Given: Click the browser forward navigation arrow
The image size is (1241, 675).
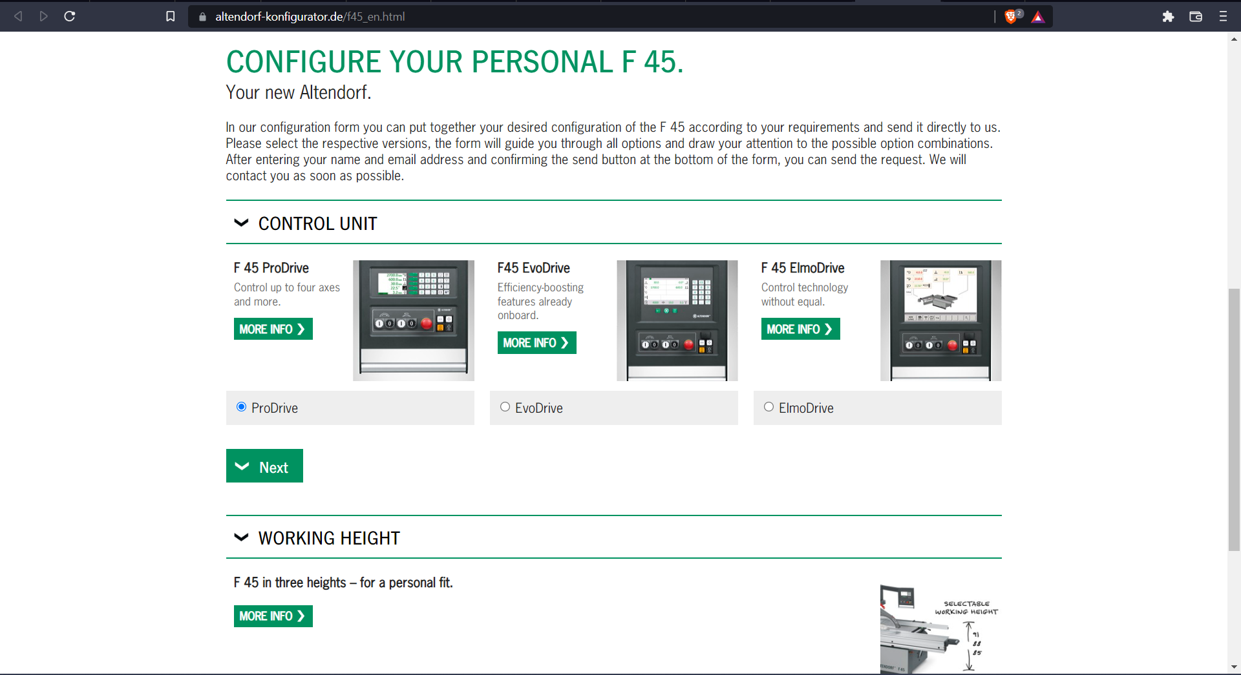Looking at the screenshot, I should pos(44,16).
